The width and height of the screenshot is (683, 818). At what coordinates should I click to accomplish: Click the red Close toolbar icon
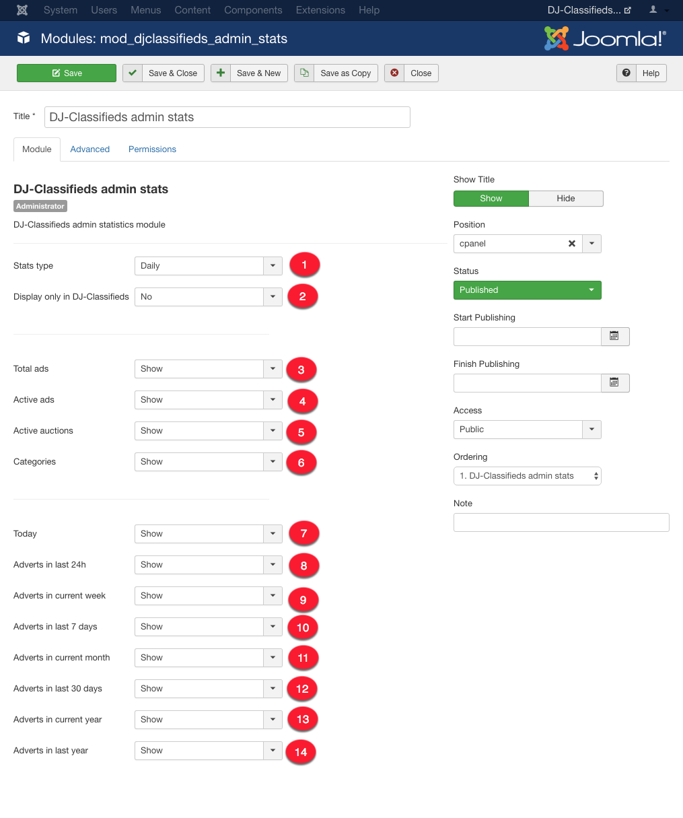[x=394, y=73]
